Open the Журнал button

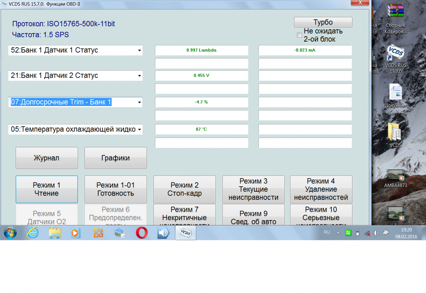[x=47, y=158]
